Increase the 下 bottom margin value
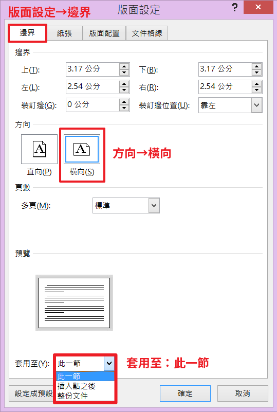Viewport: 277px width, 412px height. click(256, 66)
